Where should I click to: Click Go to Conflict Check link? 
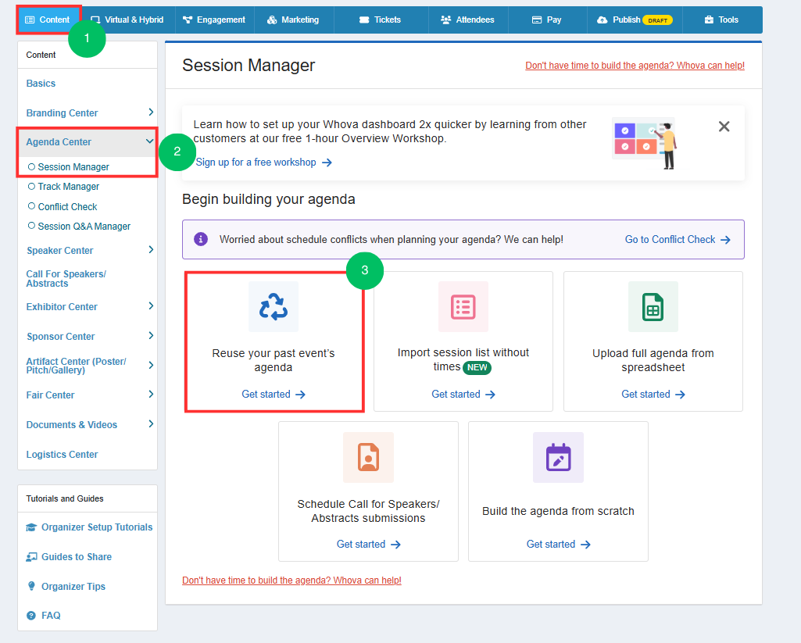click(x=678, y=240)
